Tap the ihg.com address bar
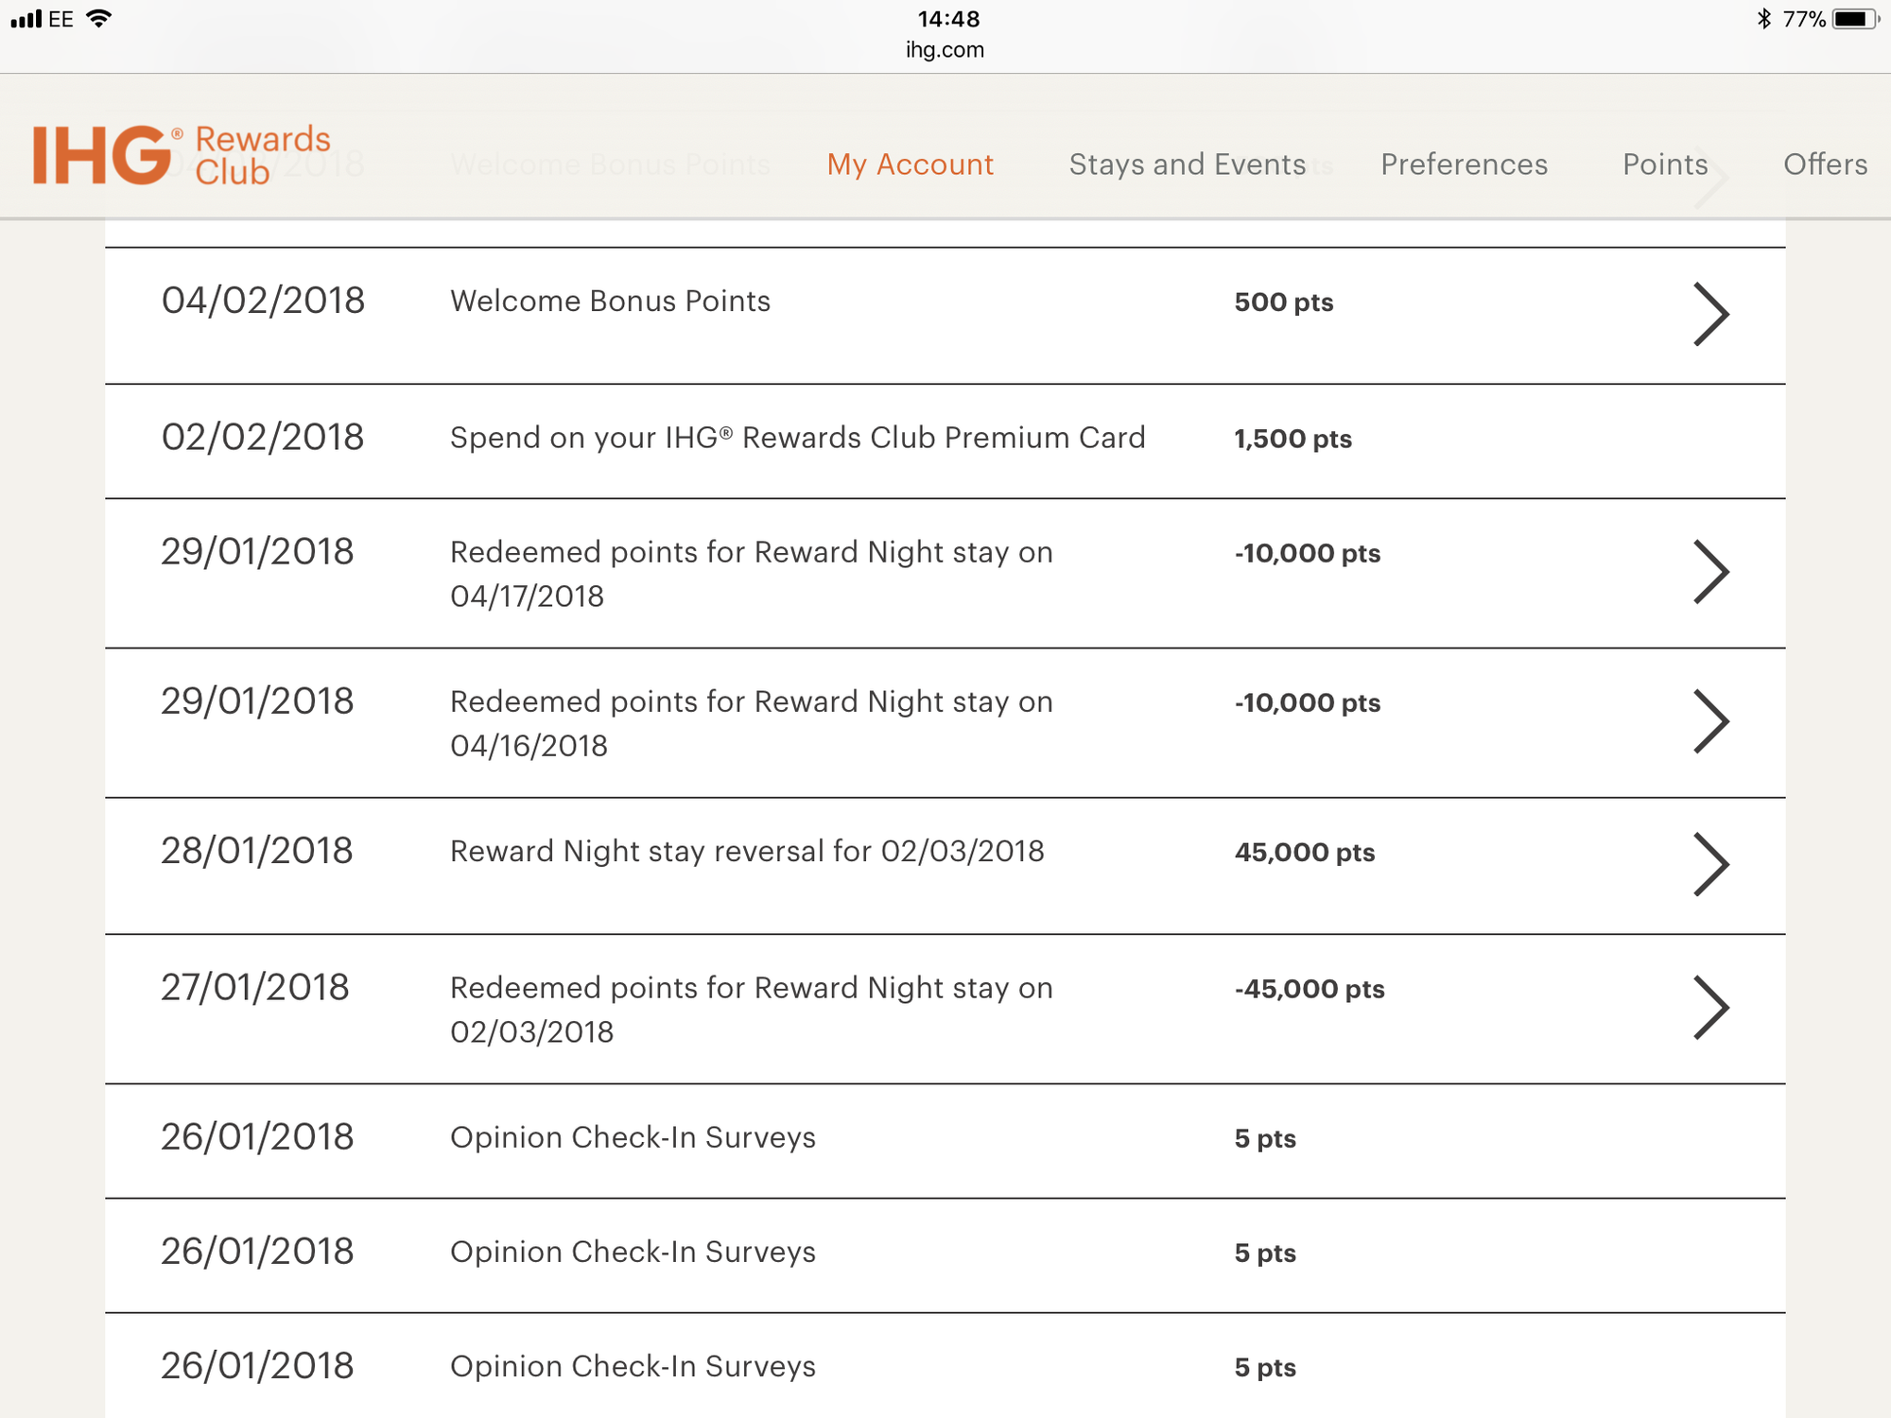This screenshot has height=1418, width=1891. tap(945, 50)
